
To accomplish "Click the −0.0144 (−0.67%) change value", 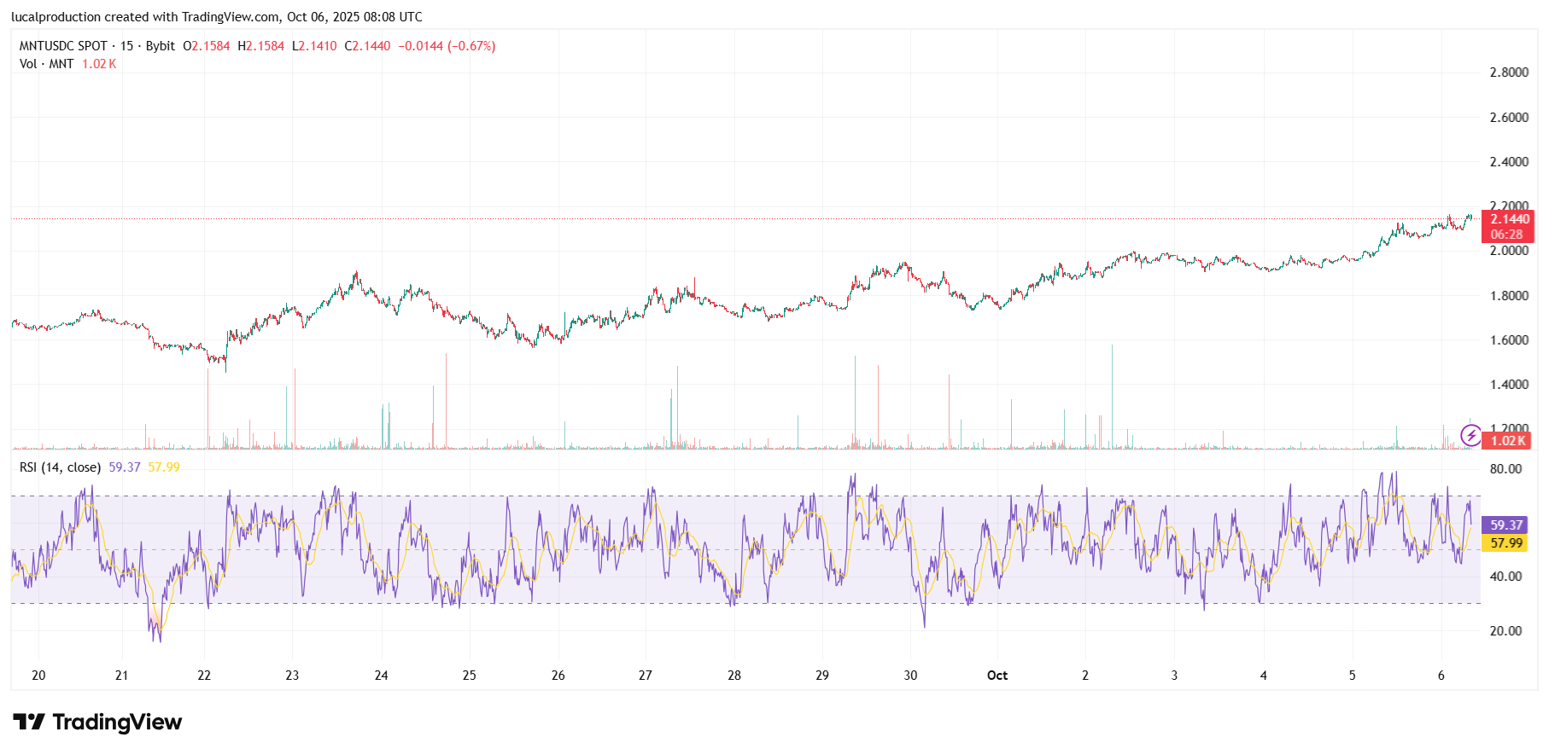I will coord(447,46).
